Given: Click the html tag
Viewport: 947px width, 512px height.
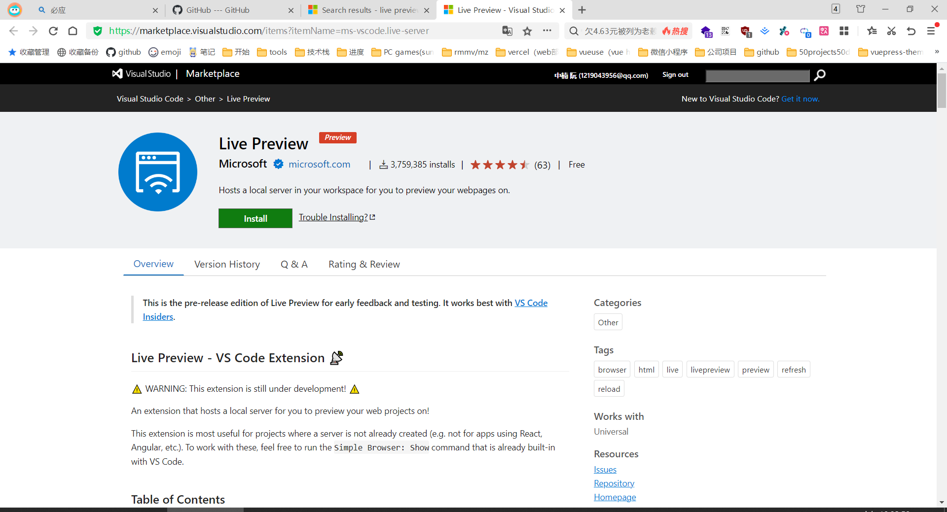Looking at the screenshot, I should point(646,370).
